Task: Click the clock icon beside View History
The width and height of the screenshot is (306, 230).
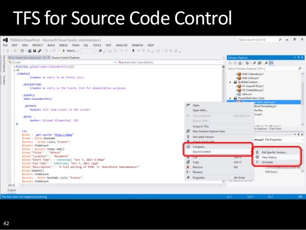Action: [257, 157]
